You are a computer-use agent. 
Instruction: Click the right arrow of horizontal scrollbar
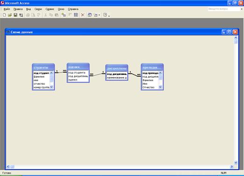(x=232, y=167)
